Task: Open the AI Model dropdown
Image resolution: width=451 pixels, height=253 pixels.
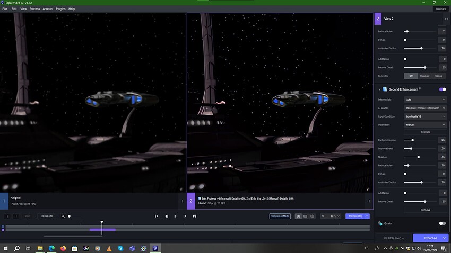Action: (x=425, y=108)
